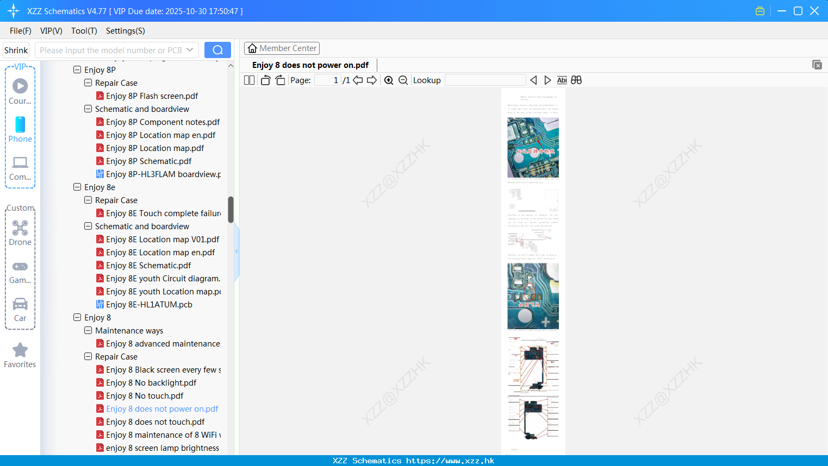The width and height of the screenshot is (828, 466).
Task: Click the XZZ app logo
Action: pyautogui.click(x=14, y=11)
